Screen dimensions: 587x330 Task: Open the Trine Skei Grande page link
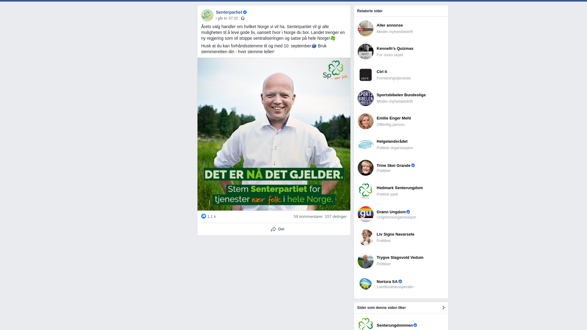(x=393, y=166)
